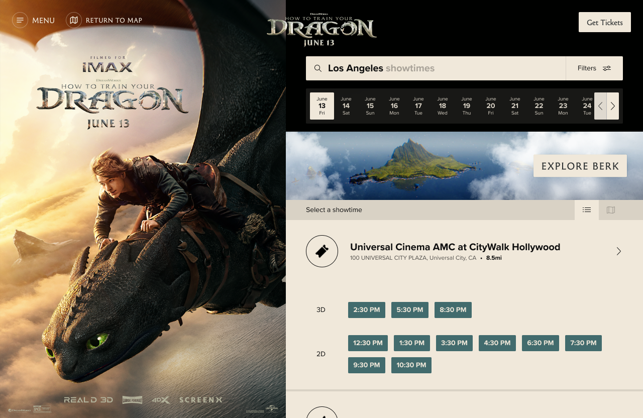The height and width of the screenshot is (418, 643).
Task: Pick the 10:30 PM 2D showtime
Action: pos(411,365)
